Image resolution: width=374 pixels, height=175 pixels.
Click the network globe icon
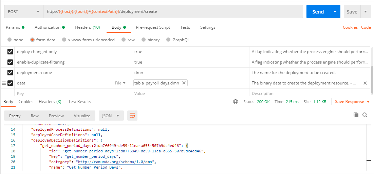point(236,102)
